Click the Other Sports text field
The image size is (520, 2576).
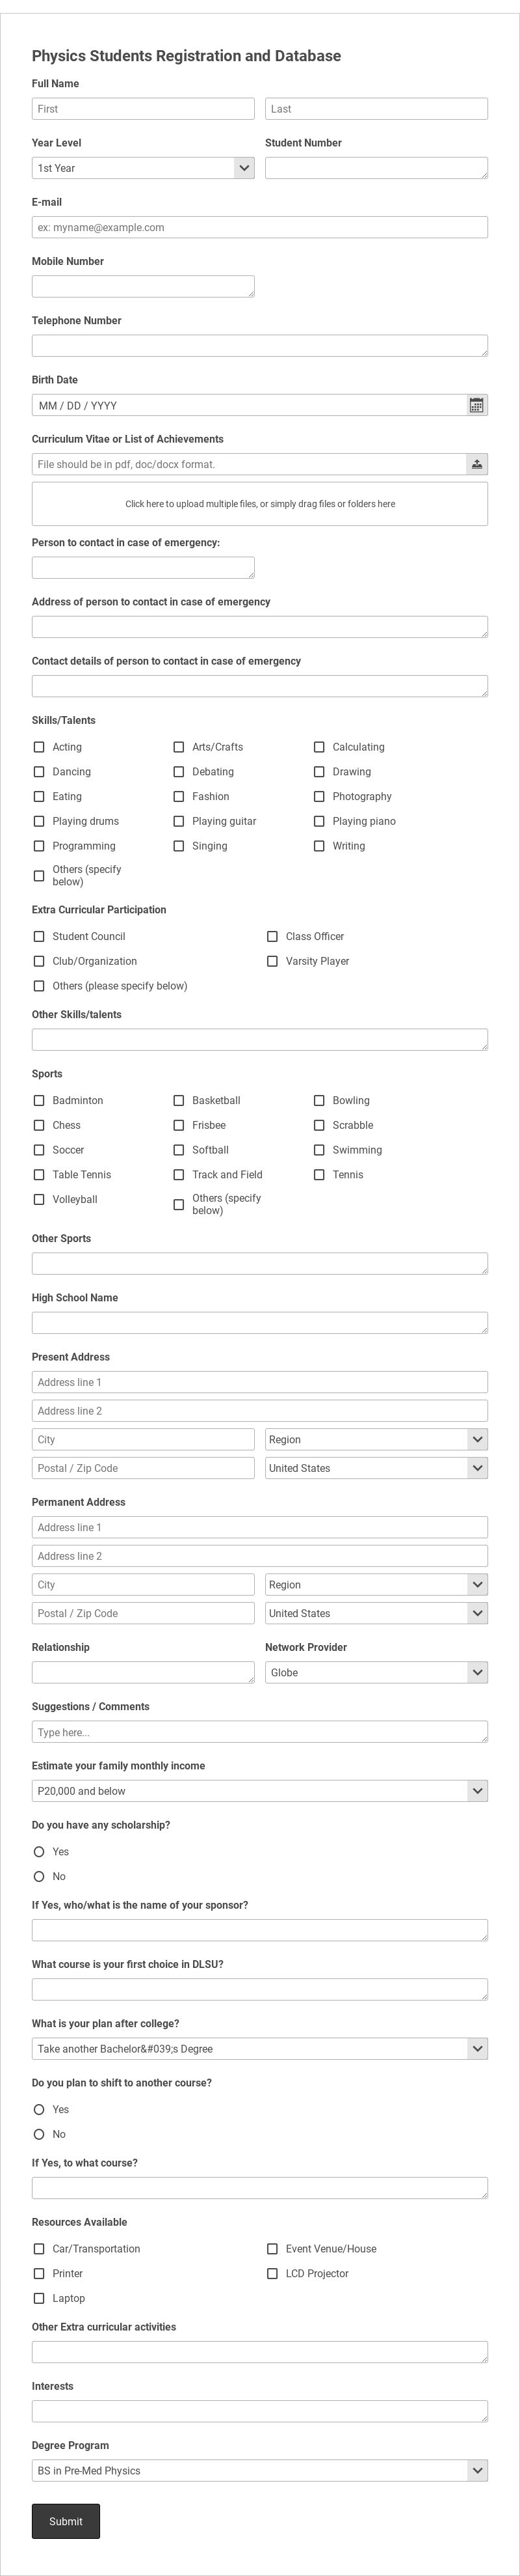[x=259, y=1264]
